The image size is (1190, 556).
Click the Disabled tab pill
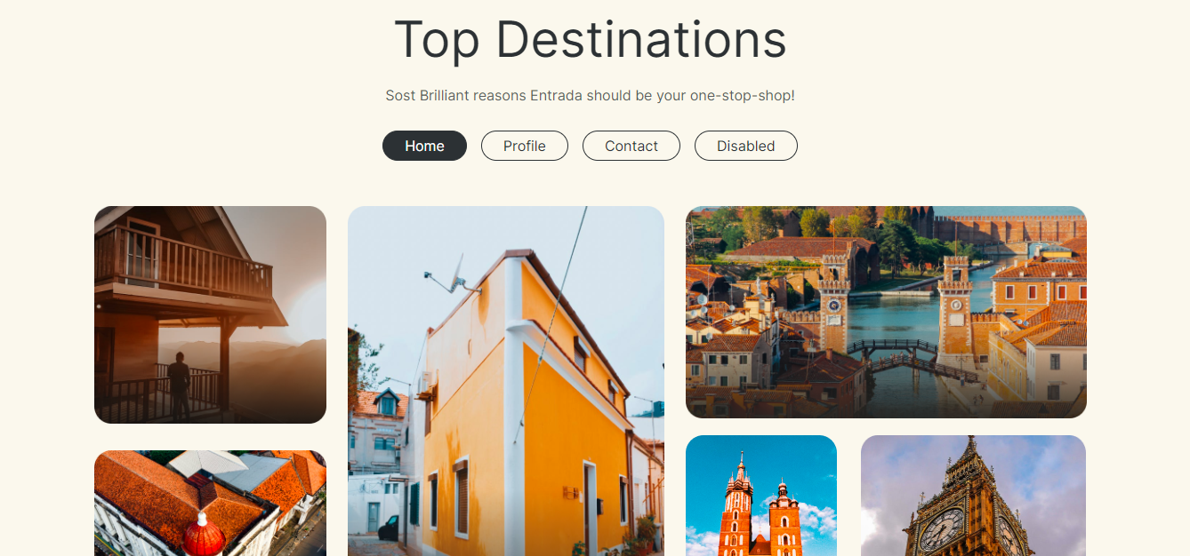(x=746, y=146)
